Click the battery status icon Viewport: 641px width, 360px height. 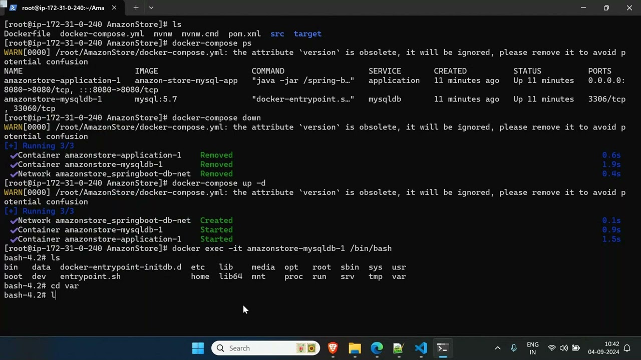coord(576,348)
